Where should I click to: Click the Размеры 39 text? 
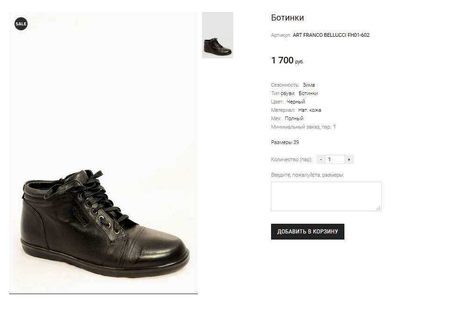click(285, 142)
